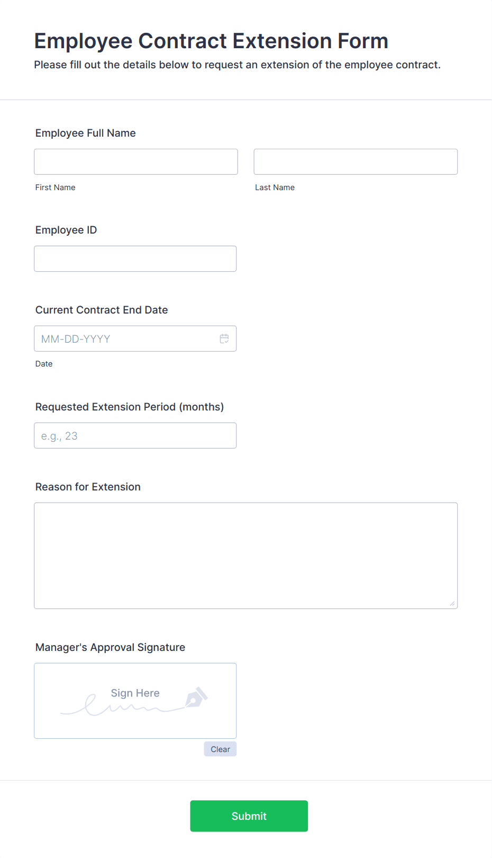Click inside Reason for Extension textarea
Screen dimensions: 492x858
coord(246,556)
